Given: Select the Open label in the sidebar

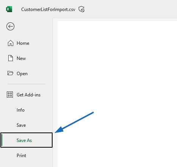Looking at the screenshot, I should (22, 74).
